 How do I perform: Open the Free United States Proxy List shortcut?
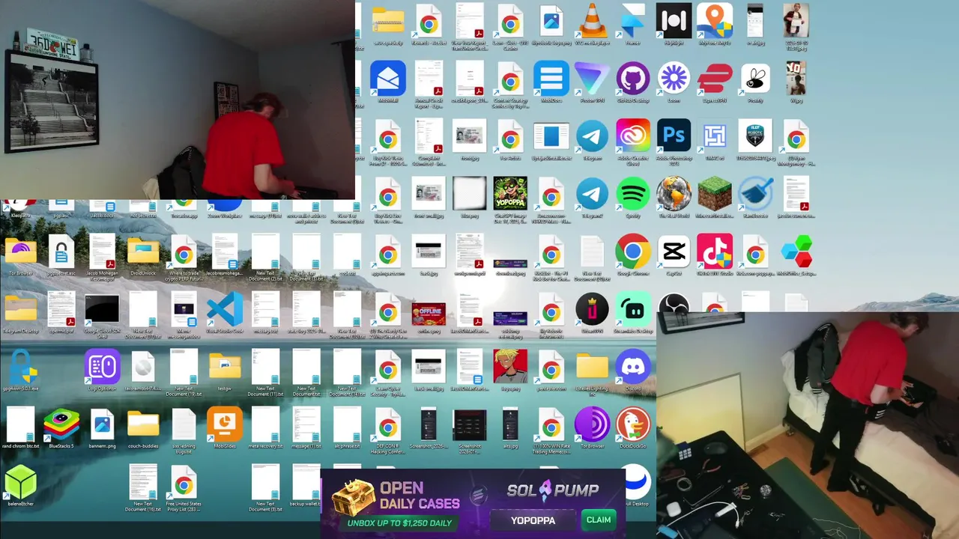click(x=184, y=483)
